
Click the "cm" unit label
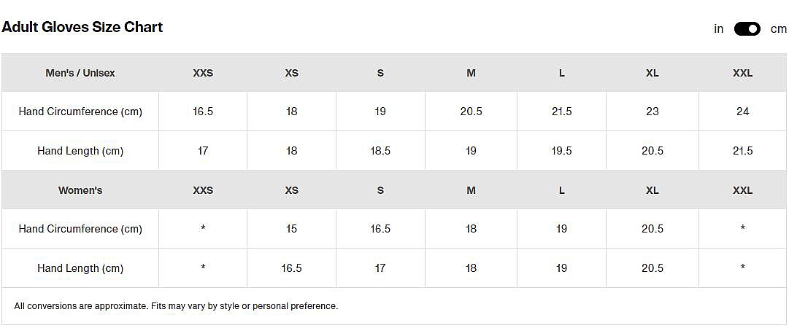[778, 29]
